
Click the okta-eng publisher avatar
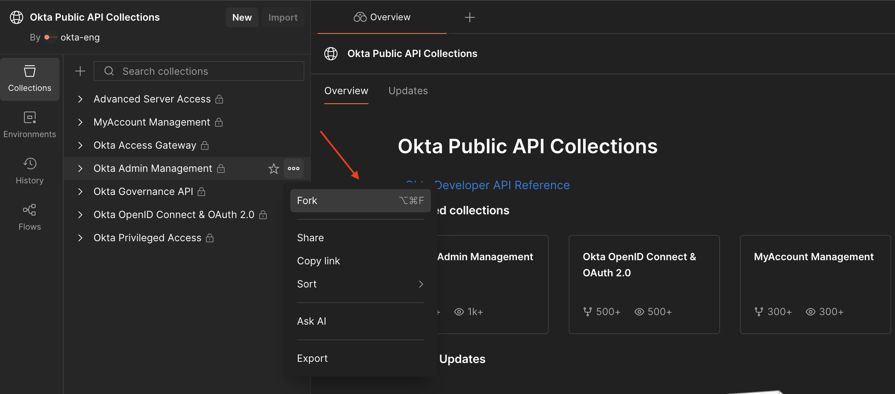50,37
